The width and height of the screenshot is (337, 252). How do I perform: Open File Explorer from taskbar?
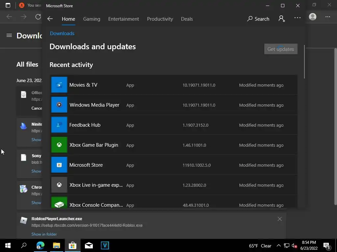click(x=56, y=245)
